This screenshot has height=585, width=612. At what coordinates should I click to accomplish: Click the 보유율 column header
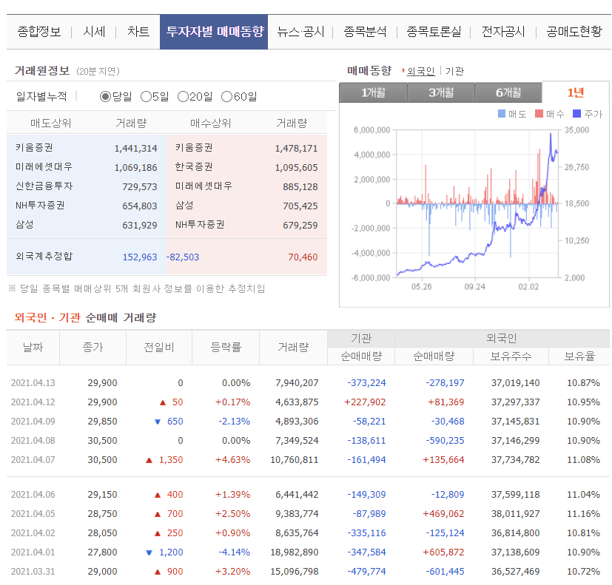tap(579, 356)
